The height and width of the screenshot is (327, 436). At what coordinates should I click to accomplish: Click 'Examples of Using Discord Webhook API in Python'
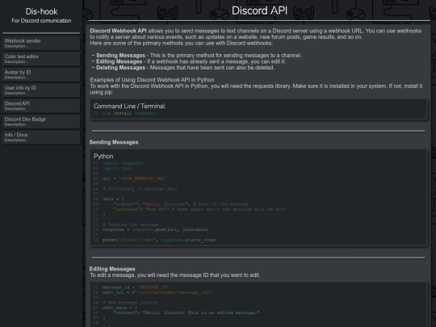[x=152, y=80]
